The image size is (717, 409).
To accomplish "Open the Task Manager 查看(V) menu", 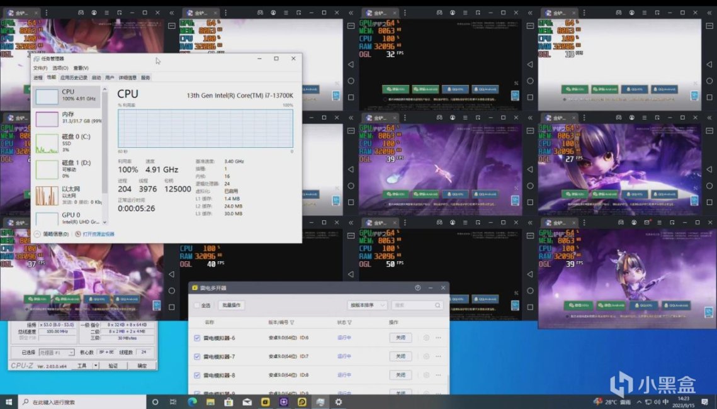I will point(81,68).
